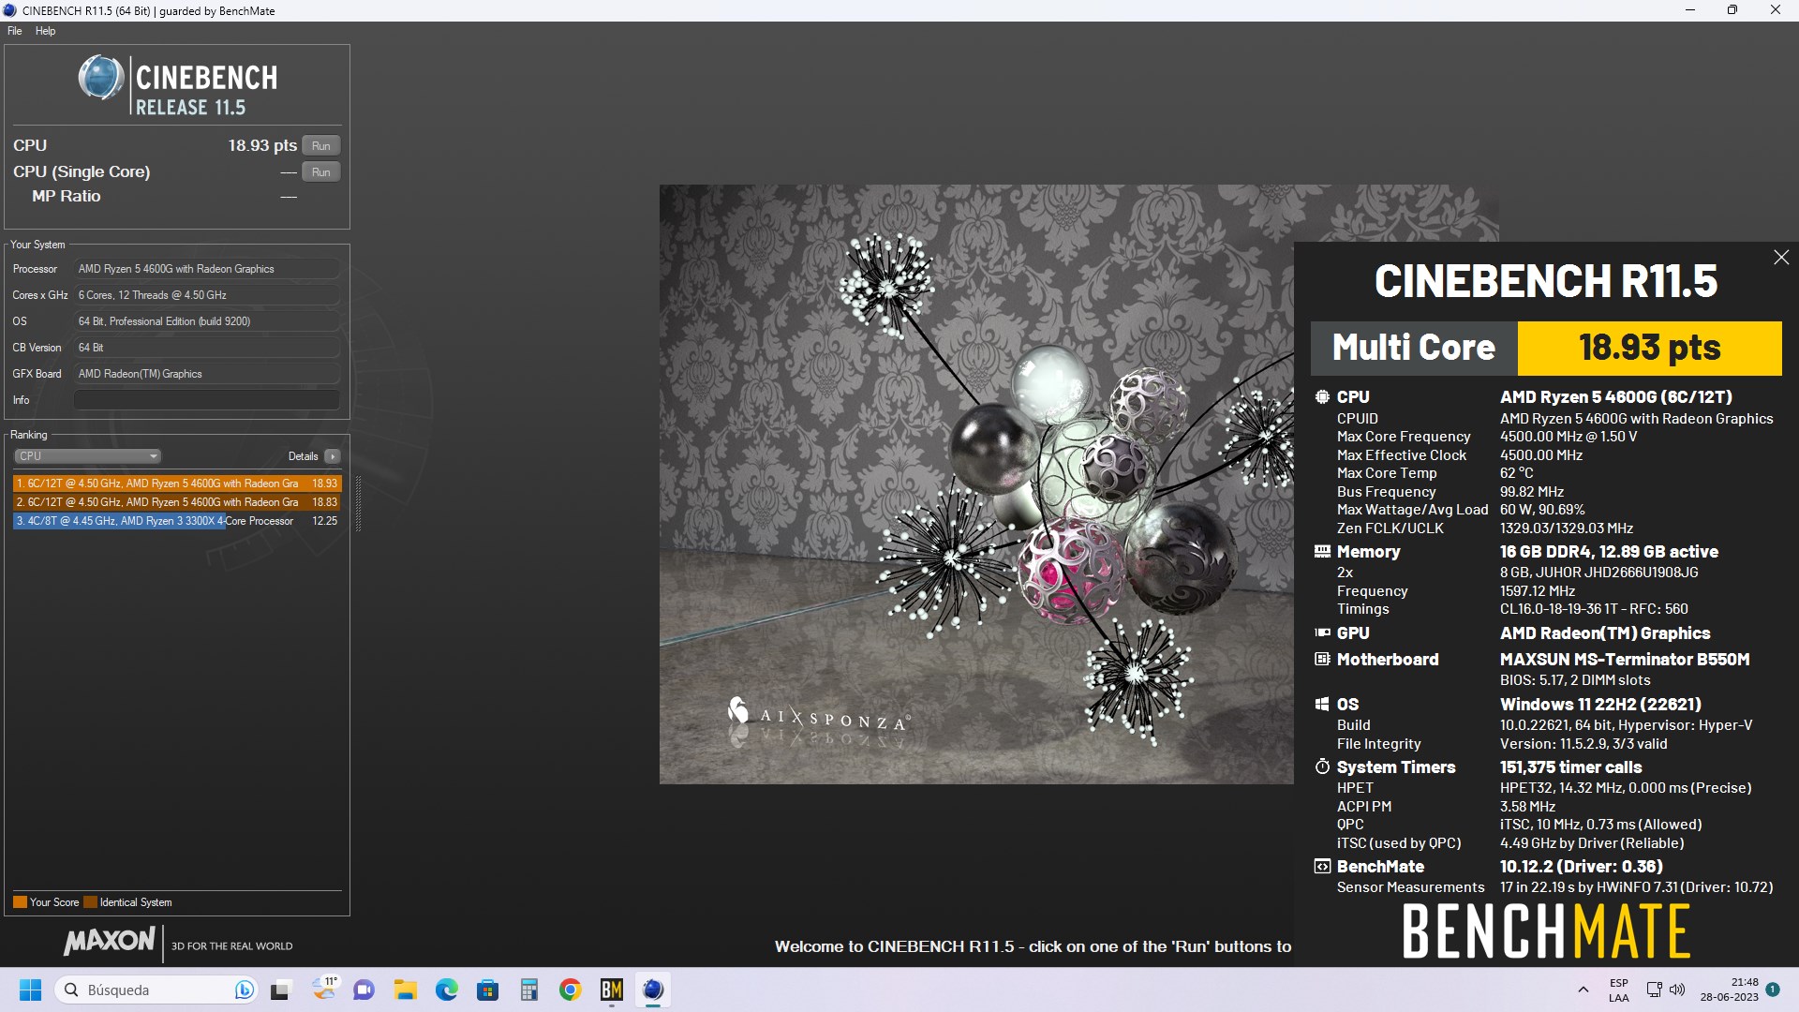Click the Processor field value

(206, 269)
